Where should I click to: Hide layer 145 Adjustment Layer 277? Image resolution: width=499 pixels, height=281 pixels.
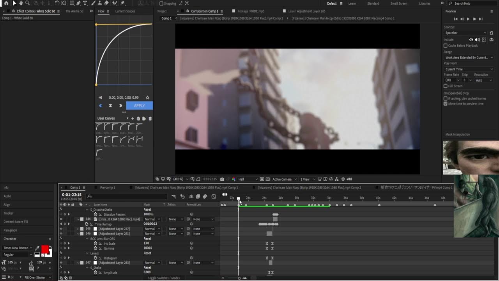[61, 229]
